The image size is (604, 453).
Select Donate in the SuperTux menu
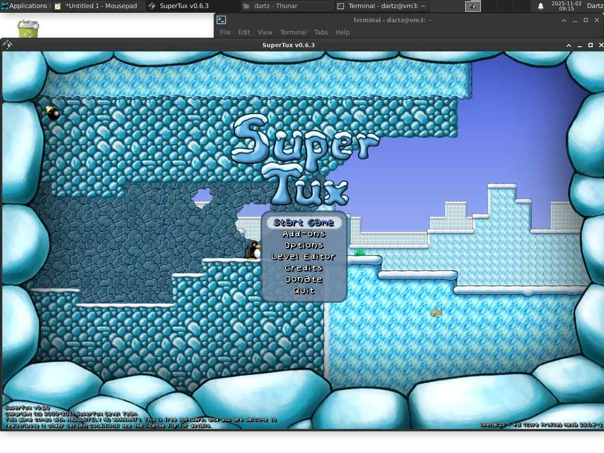pyautogui.click(x=304, y=279)
